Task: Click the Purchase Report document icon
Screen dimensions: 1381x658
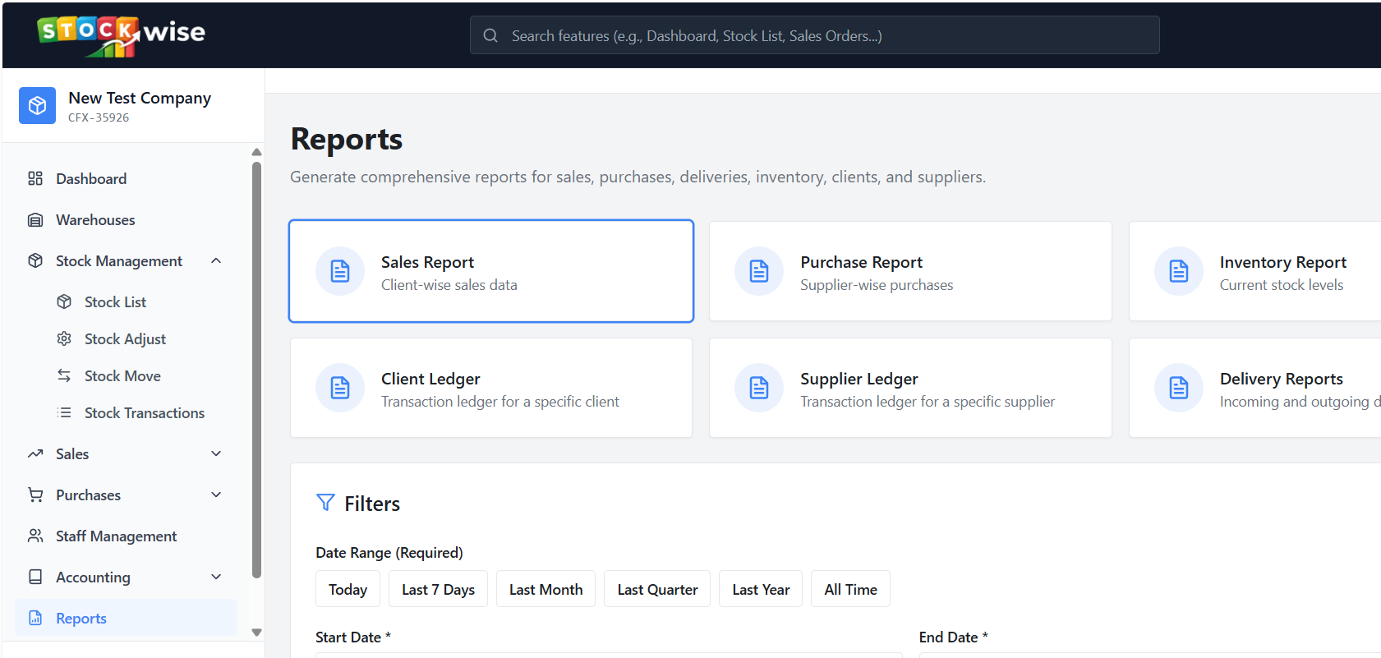Action: 759,271
